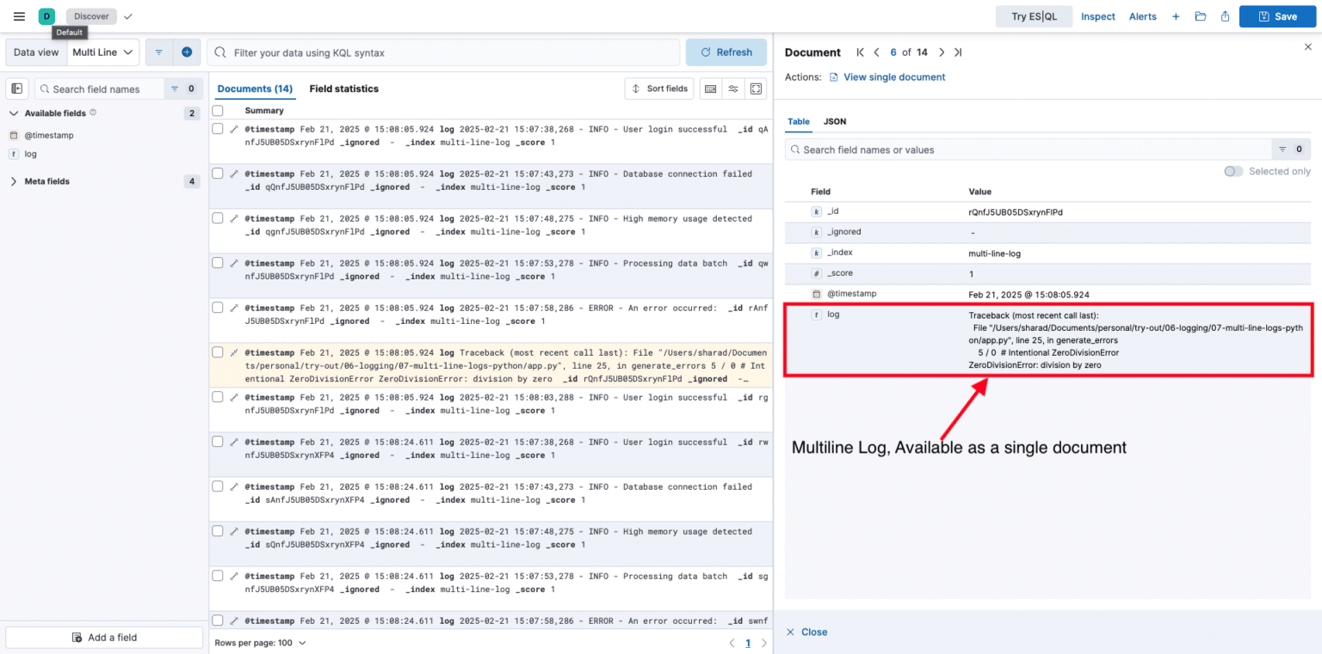Open the Multi Line data view dropdown

102,52
